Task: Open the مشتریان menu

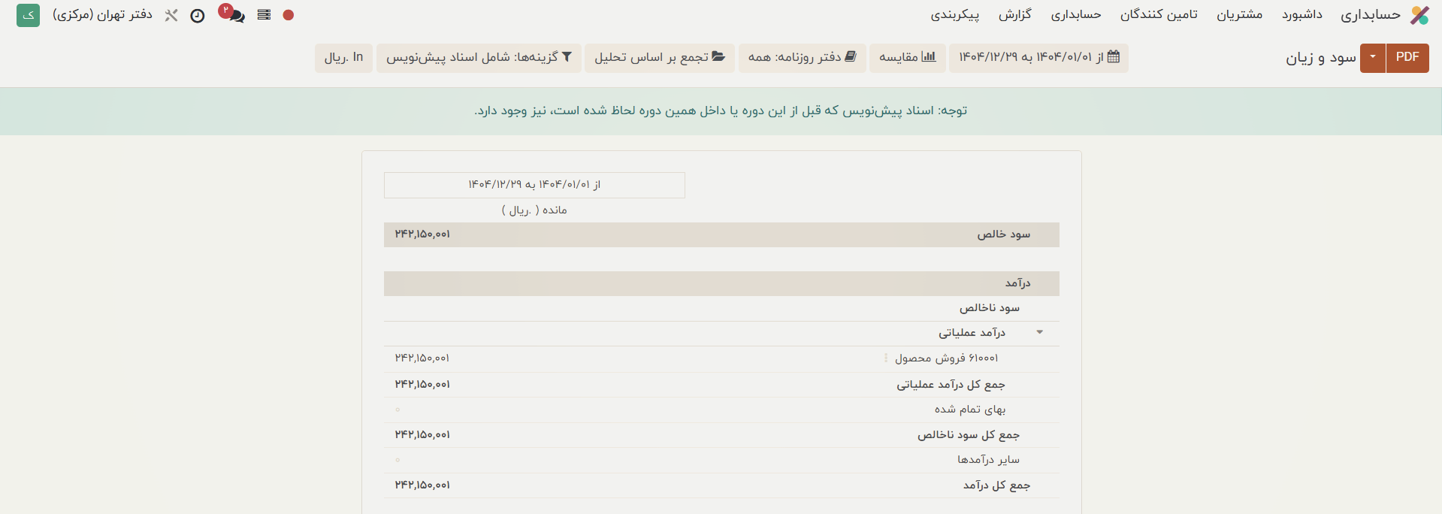Action: click(x=1239, y=15)
